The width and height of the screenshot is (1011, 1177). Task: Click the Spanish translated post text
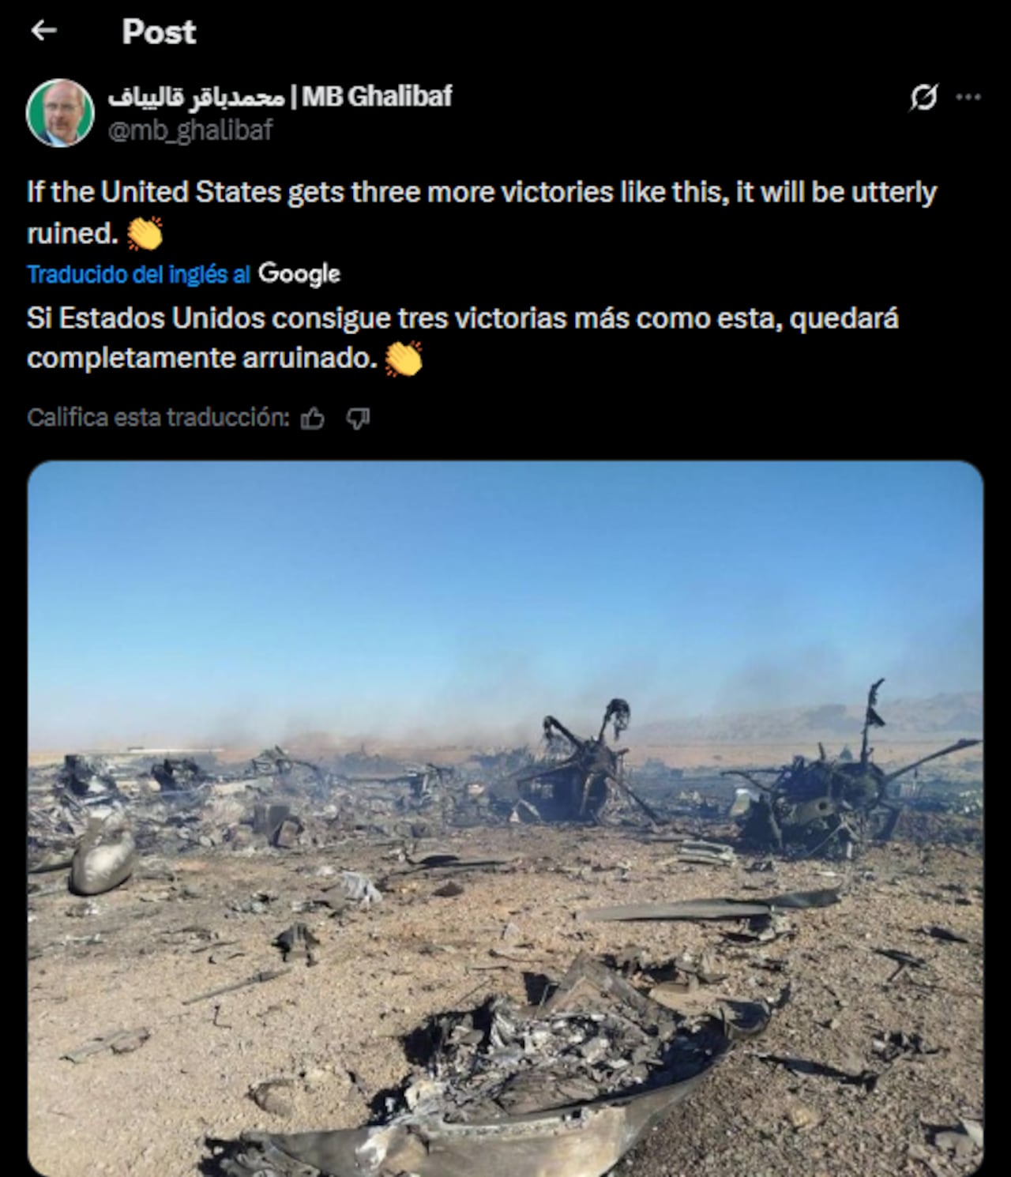463,338
